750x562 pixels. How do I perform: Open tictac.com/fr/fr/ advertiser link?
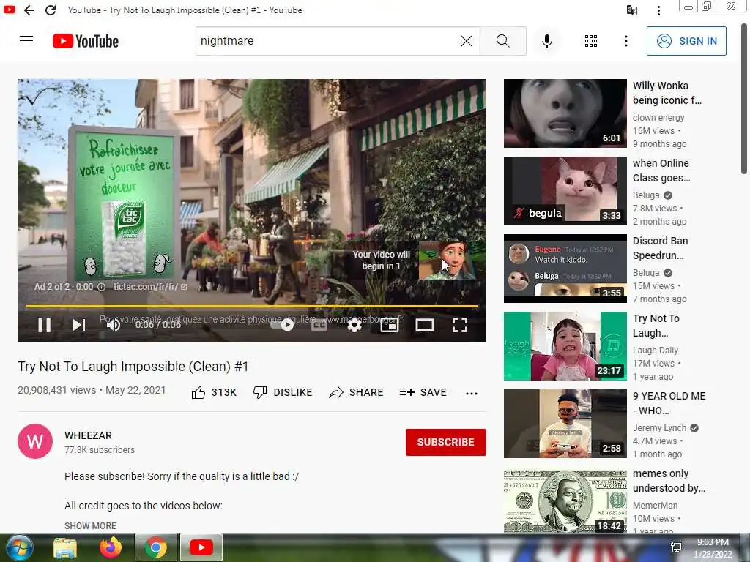coord(149,287)
